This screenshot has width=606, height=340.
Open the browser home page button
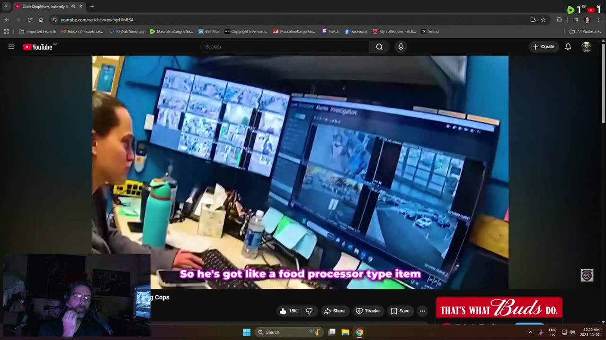[41, 20]
